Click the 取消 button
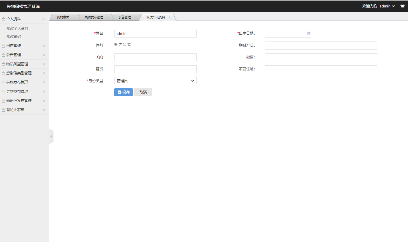This screenshot has height=242, width=408. [143, 92]
